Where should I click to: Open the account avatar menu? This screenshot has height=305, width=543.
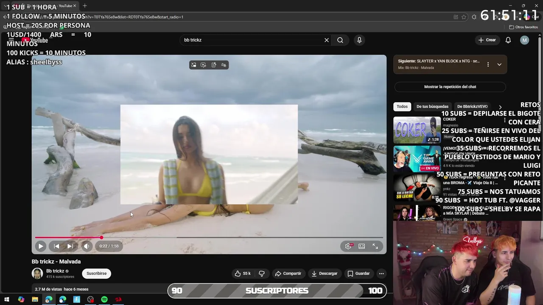[x=525, y=40]
